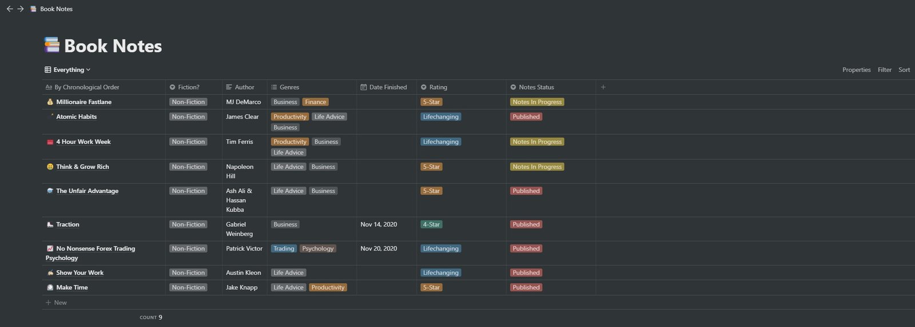Click the Austin Kleon author cell
The height and width of the screenshot is (327, 915).
tap(244, 273)
